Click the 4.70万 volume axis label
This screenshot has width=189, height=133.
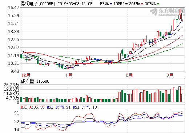tap(13, 98)
